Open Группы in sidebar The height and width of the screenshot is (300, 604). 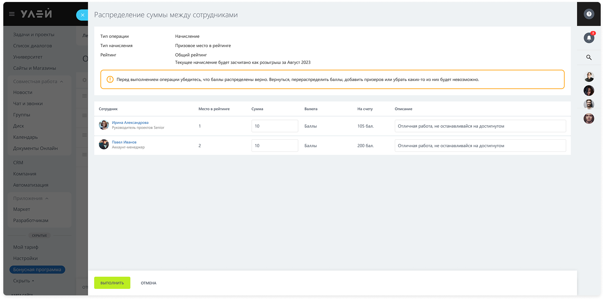click(x=21, y=115)
